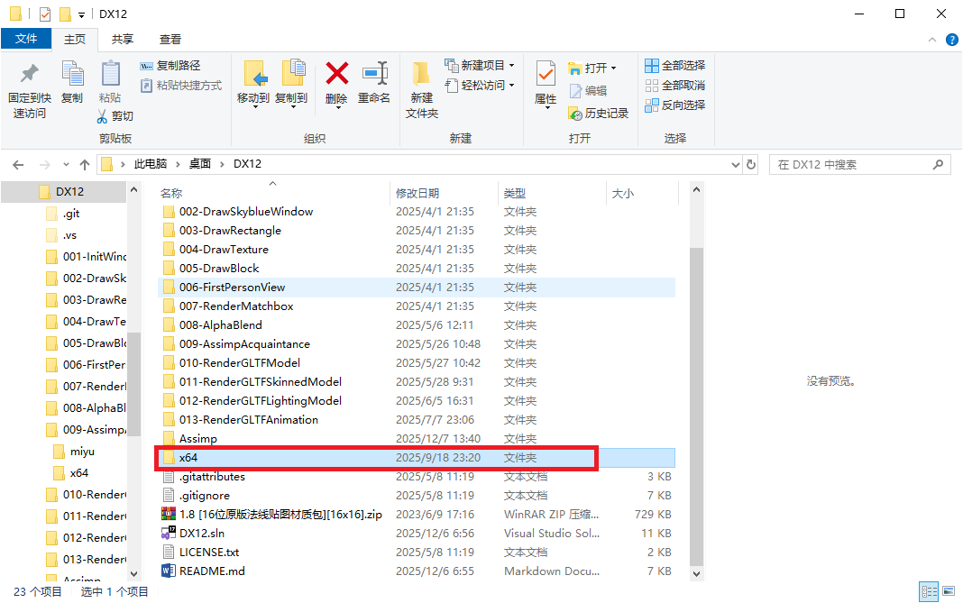The width and height of the screenshot is (963, 603).
Task: Click the file list vertical scrollbar
Action: pyautogui.click(x=696, y=406)
